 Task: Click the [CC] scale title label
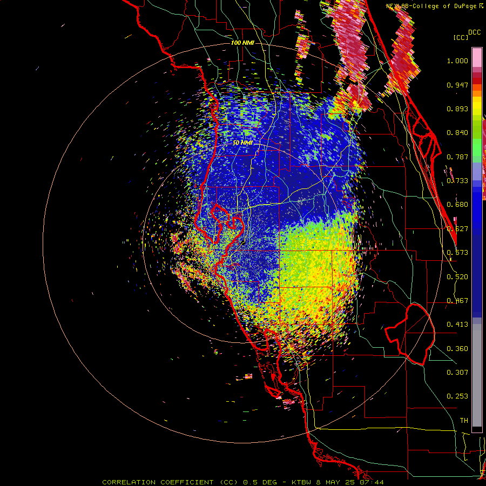461,37
